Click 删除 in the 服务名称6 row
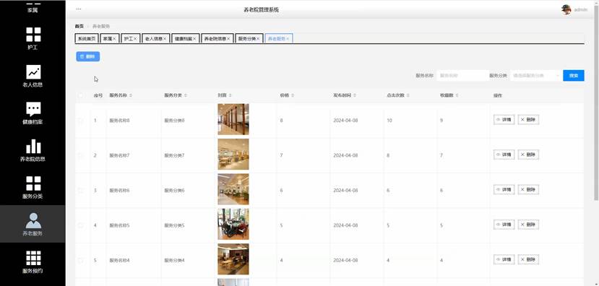 tap(528, 190)
